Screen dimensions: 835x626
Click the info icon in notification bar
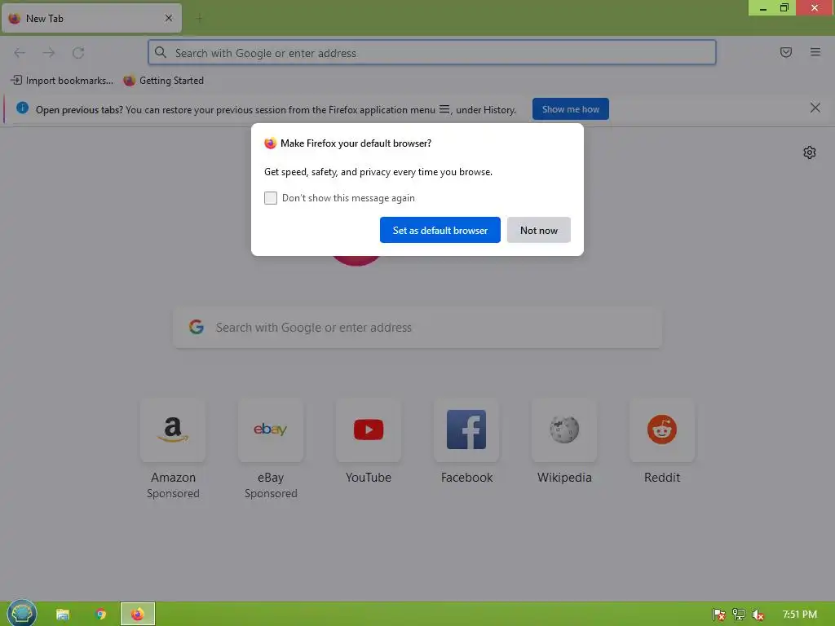point(22,108)
